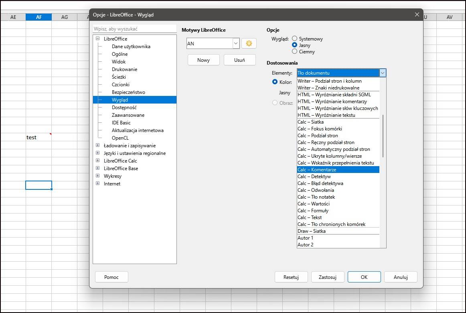
Task: Select column AE header in spreadsheet
Action: pyautogui.click(x=13, y=17)
